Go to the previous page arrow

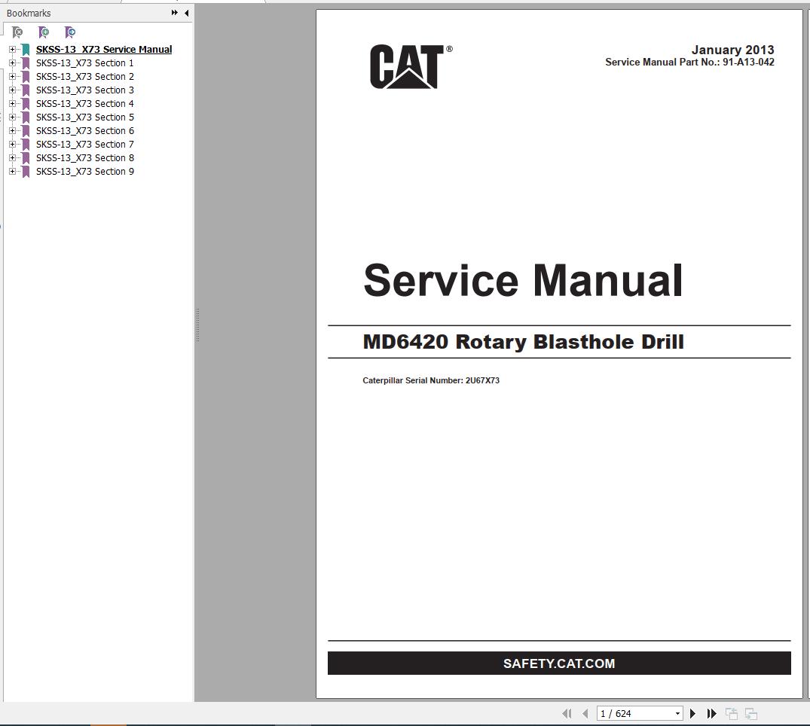(586, 713)
